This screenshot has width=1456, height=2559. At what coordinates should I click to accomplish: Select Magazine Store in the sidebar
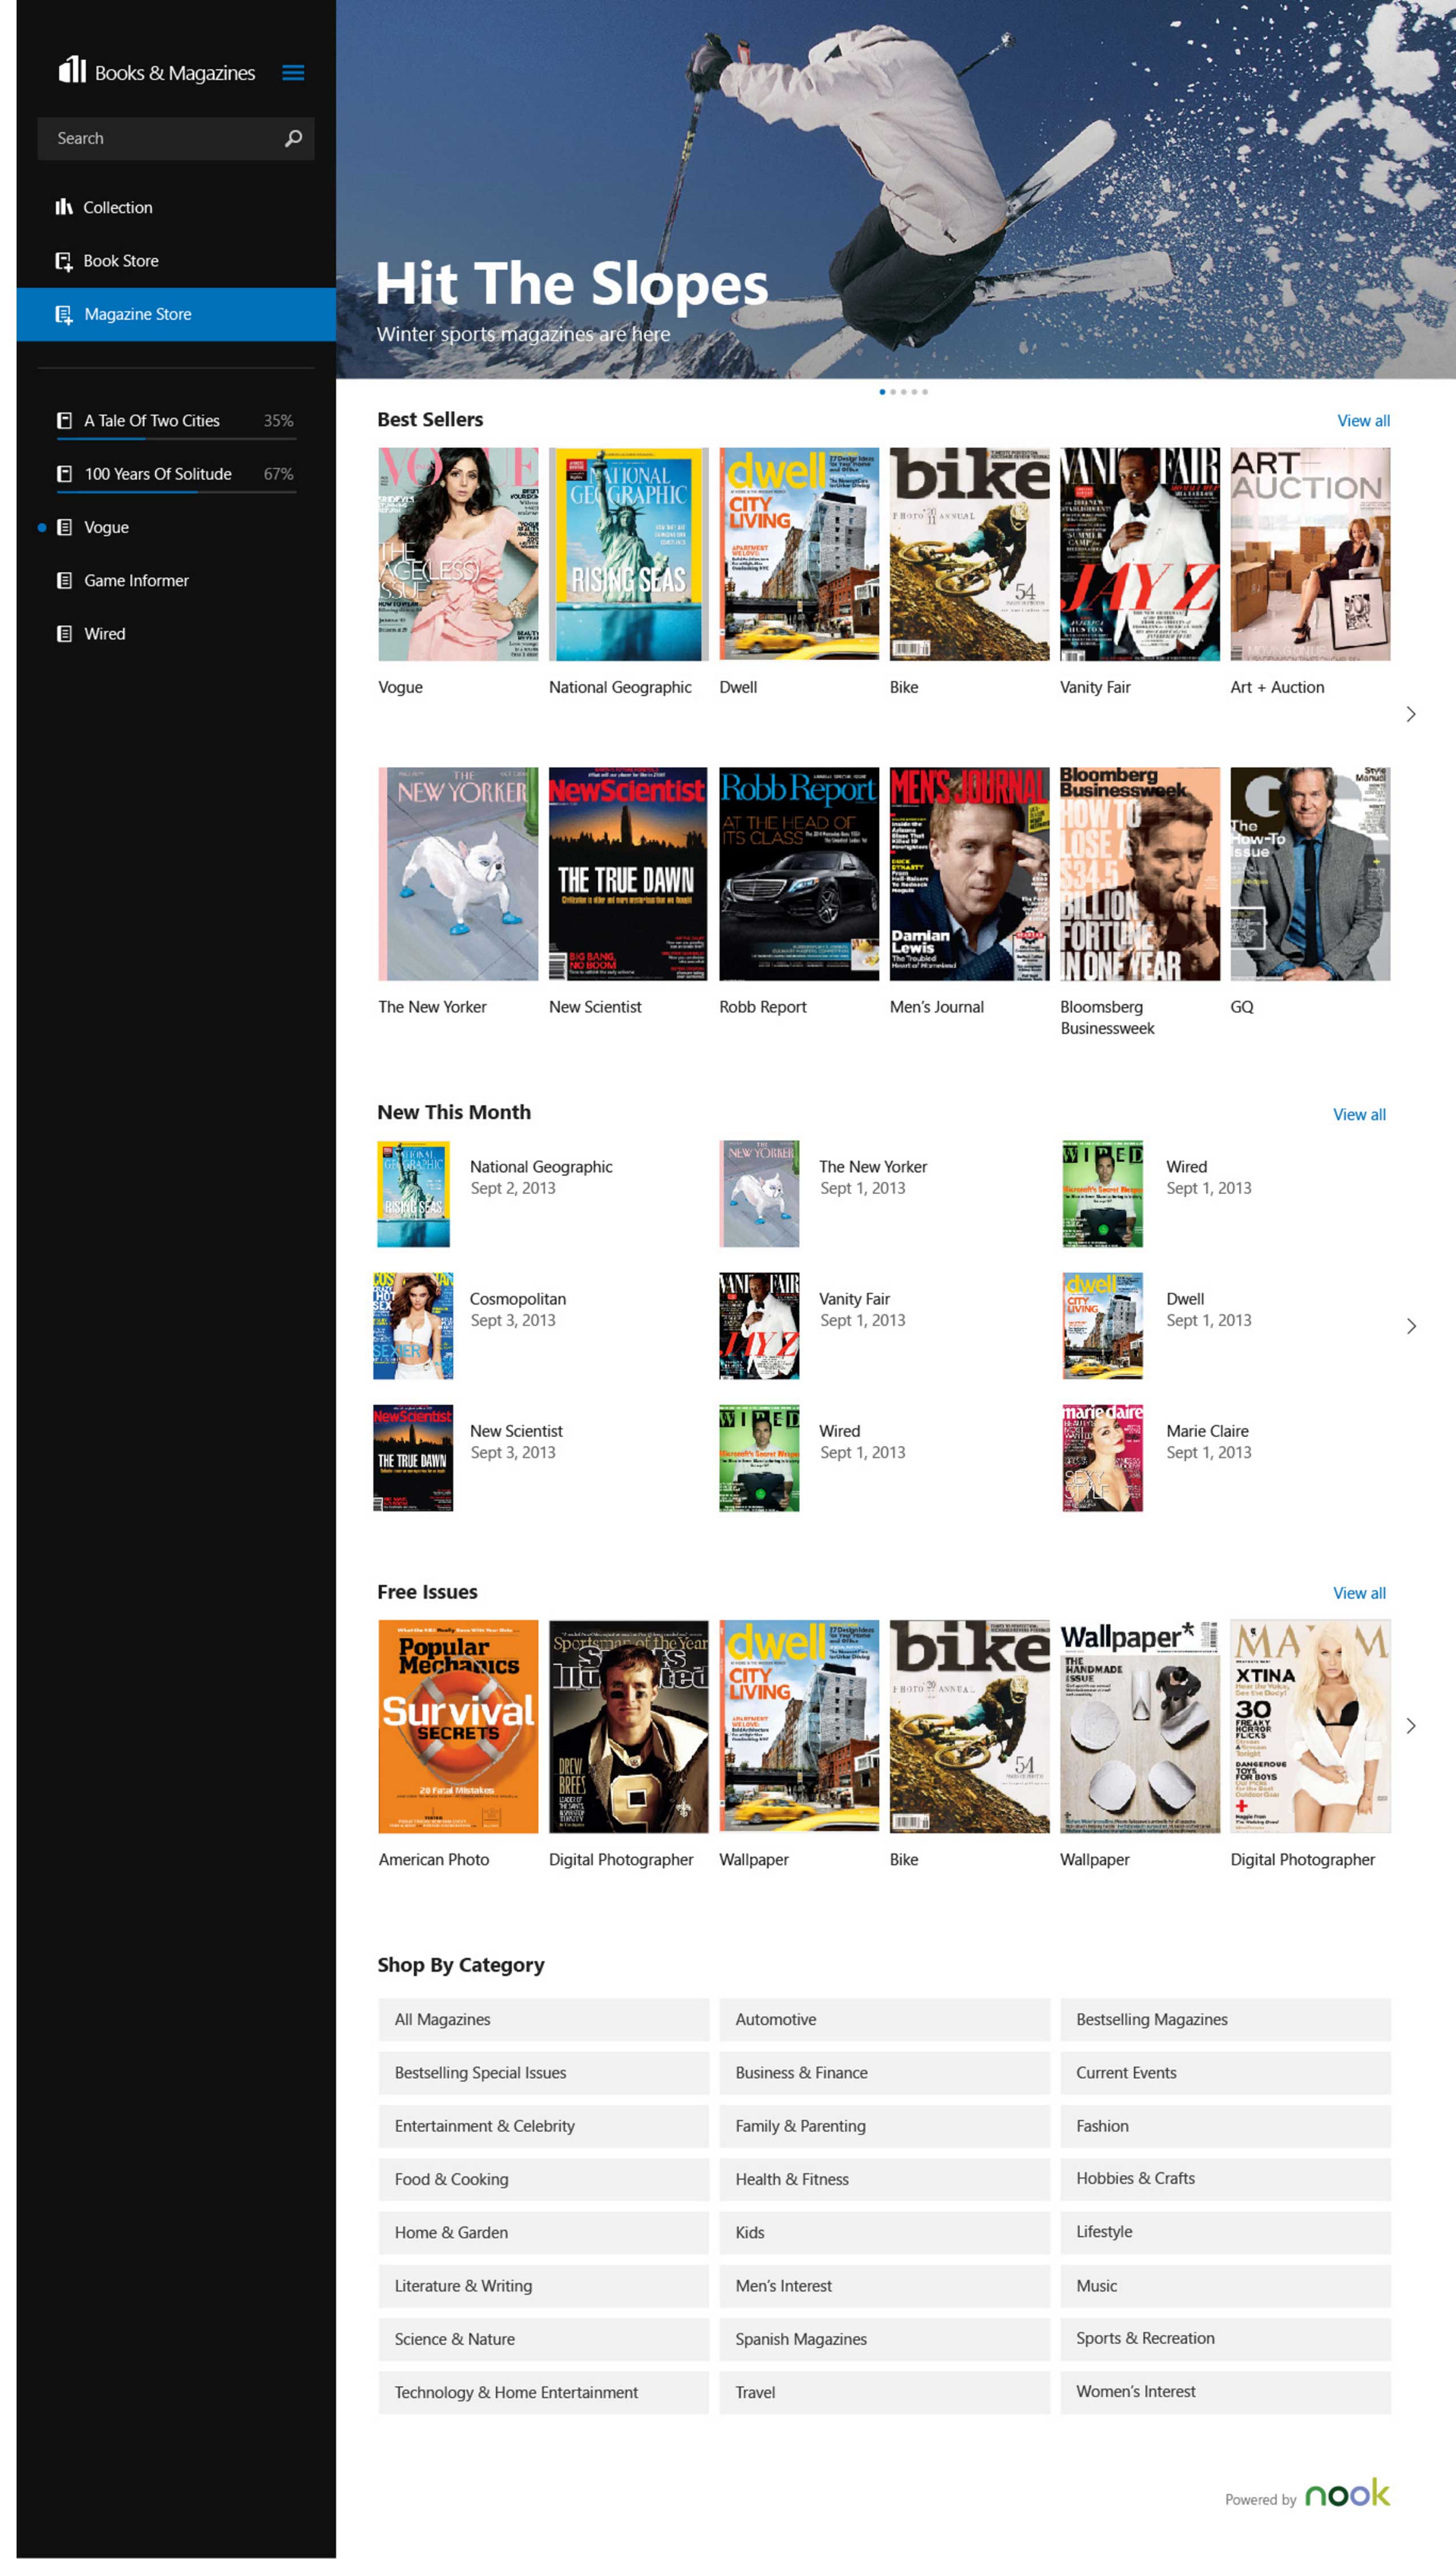[176, 314]
